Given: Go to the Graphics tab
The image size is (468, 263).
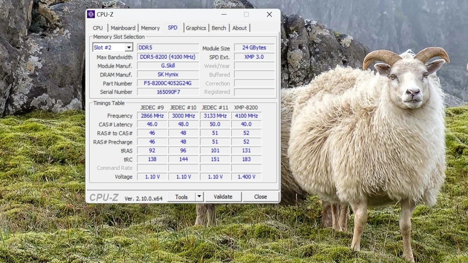Looking at the screenshot, I should pos(196,28).
